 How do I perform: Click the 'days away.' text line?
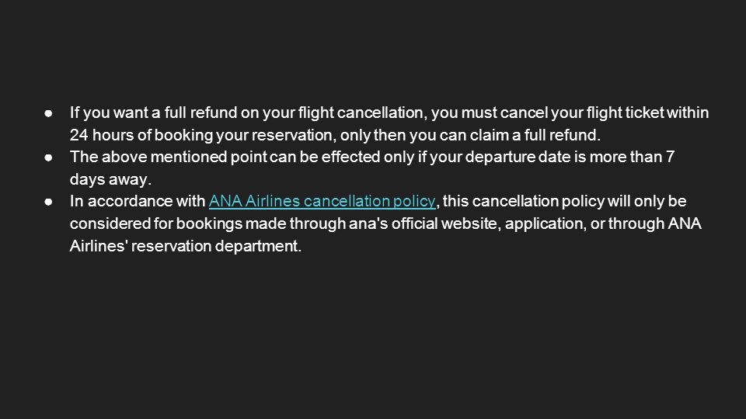tap(110, 179)
